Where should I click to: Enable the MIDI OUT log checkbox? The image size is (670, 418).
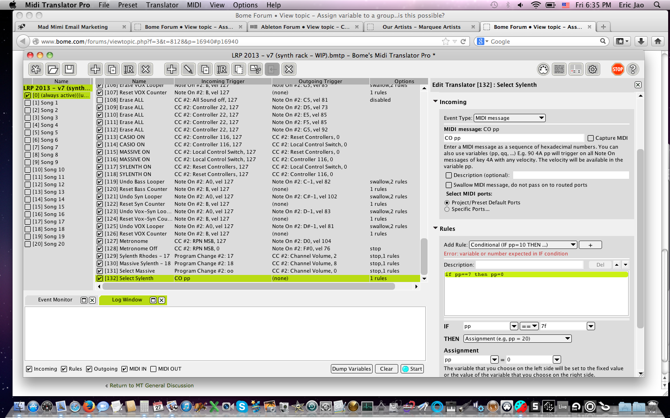[154, 369]
